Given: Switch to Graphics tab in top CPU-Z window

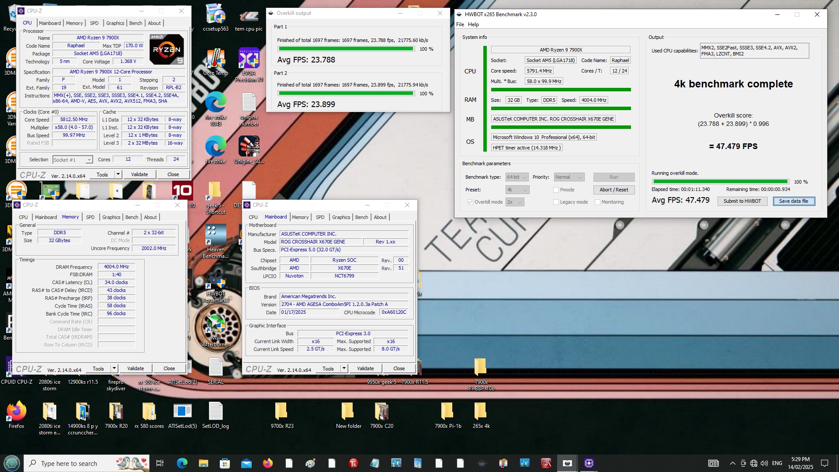Looking at the screenshot, I should point(115,23).
